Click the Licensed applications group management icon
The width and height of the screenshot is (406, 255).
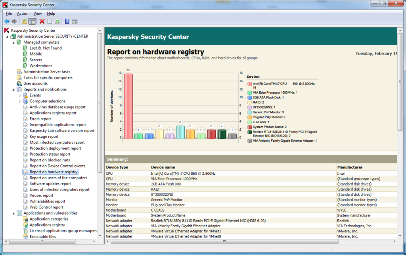[x=25, y=231]
